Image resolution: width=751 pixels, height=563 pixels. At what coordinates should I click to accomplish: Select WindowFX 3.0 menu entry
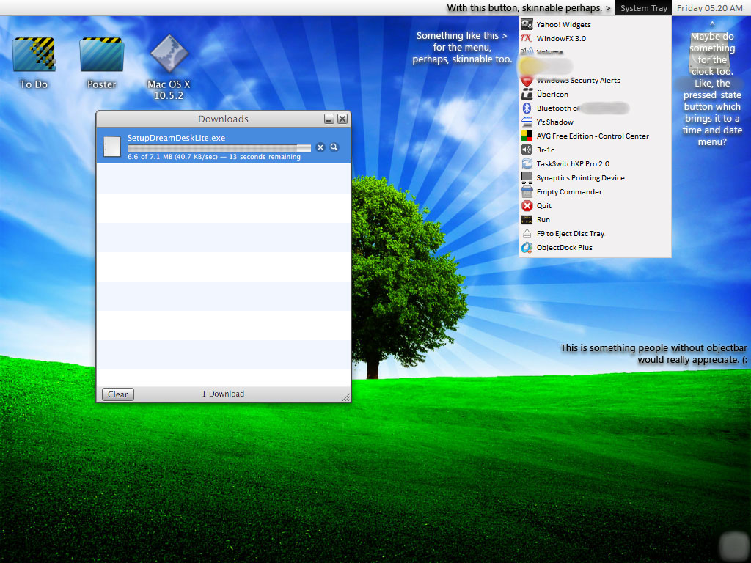point(595,38)
